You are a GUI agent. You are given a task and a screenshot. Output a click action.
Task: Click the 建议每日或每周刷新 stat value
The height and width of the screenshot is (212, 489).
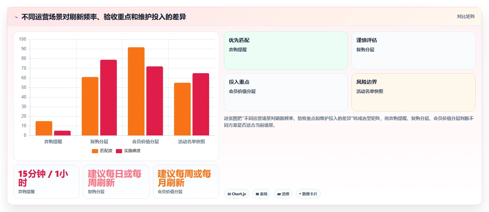(x=115, y=178)
